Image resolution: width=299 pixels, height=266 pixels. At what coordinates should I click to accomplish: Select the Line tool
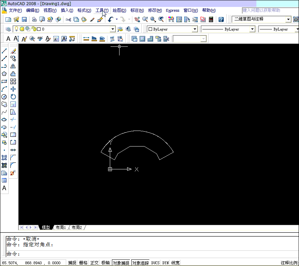click(x=4, y=51)
